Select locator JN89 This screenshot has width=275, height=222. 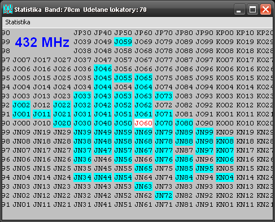coord(184,132)
